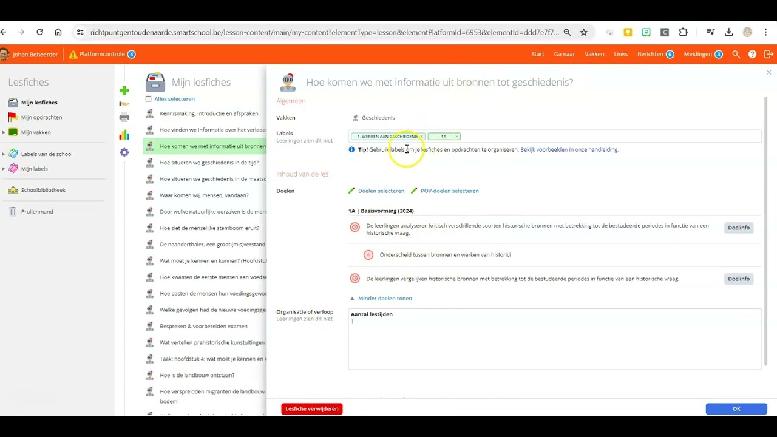Select Mijn opdrachten in sidebar
This screenshot has width=777, height=437.
41,117
